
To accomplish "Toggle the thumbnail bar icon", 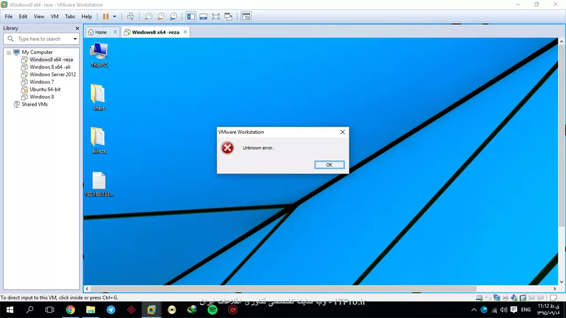I will [x=203, y=17].
